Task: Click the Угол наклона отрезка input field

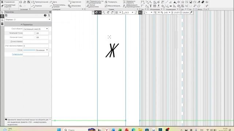Action: point(36,46)
